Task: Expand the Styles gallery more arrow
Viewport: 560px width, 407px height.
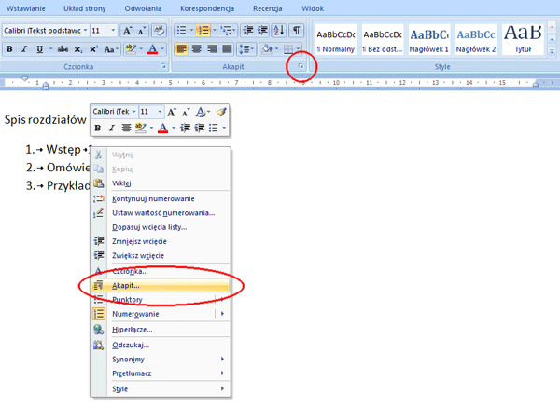Action: (552, 51)
